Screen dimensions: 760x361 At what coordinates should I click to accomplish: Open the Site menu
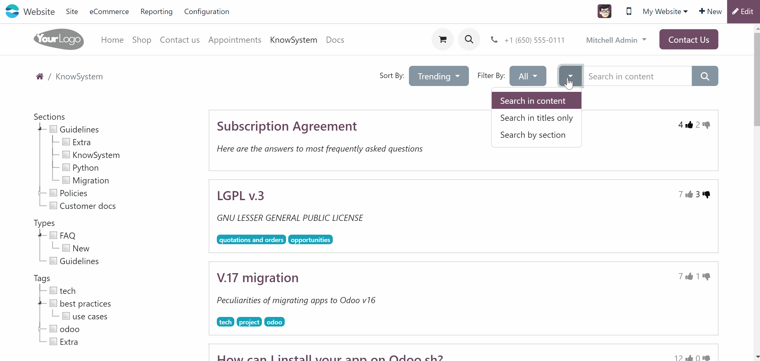click(x=72, y=11)
